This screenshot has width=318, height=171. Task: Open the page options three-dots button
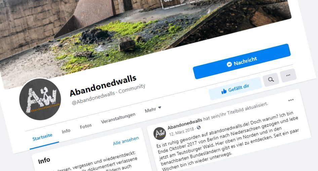288,75
